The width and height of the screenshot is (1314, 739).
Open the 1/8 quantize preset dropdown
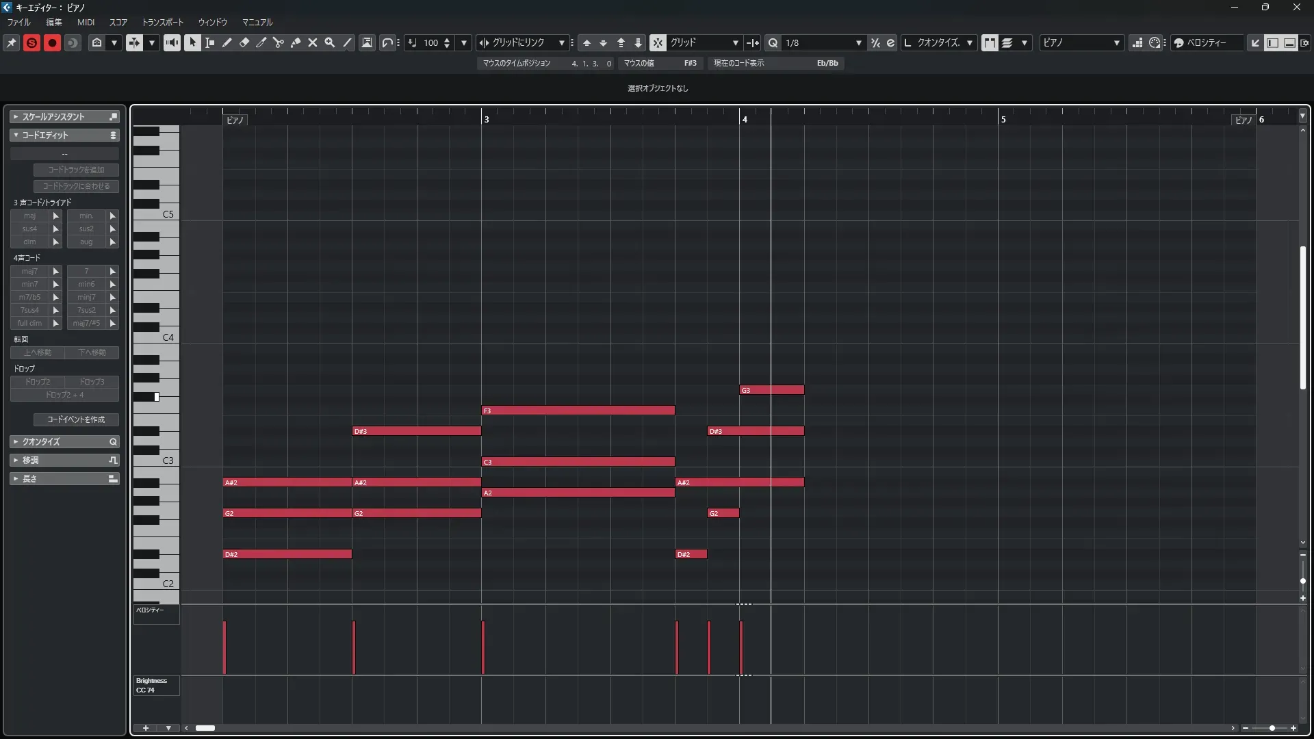823,42
